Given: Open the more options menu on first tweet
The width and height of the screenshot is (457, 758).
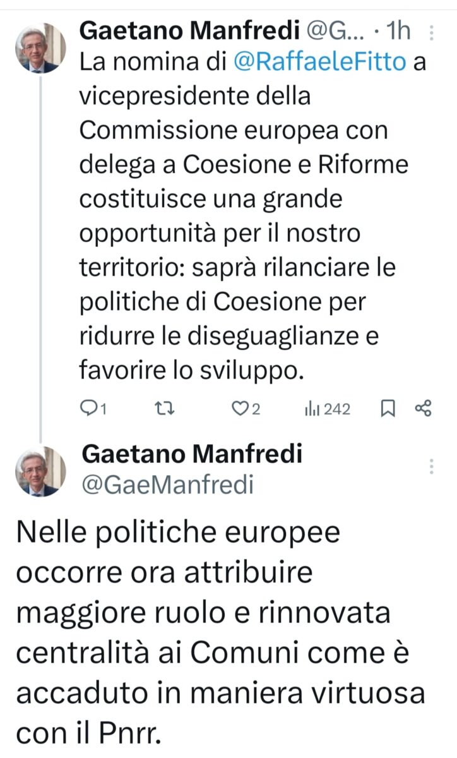Looking at the screenshot, I should 431,32.
